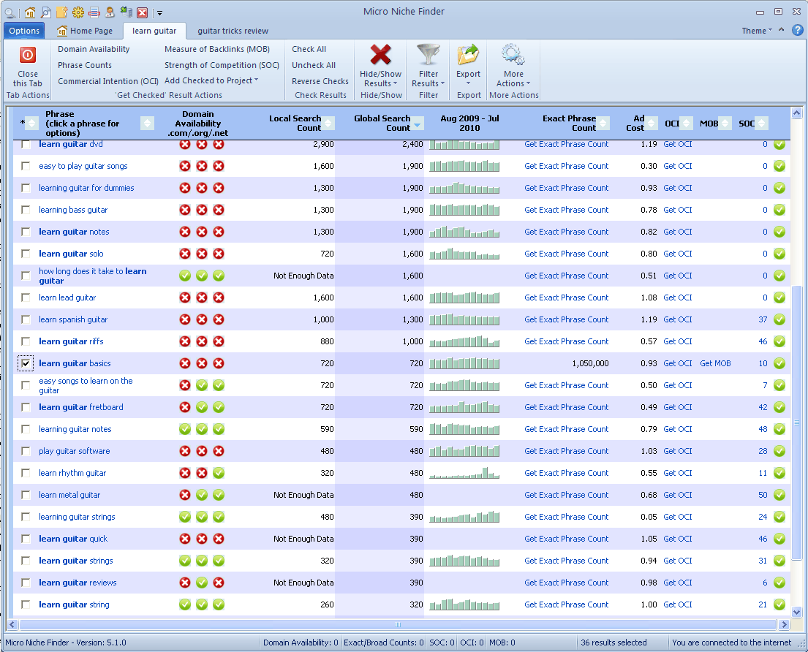The image size is (808, 652).
Task: Click green status check for learn spanish guitar
Action: click(x=779, y=319)
